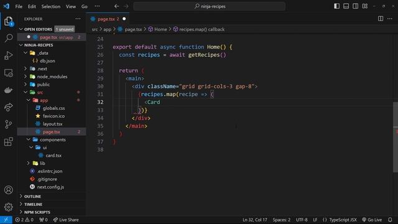This screenshot has width=398, height=224.
Task: Show errors and warnings in status bar
Action: pyautogui.click(x=24, y=220)
